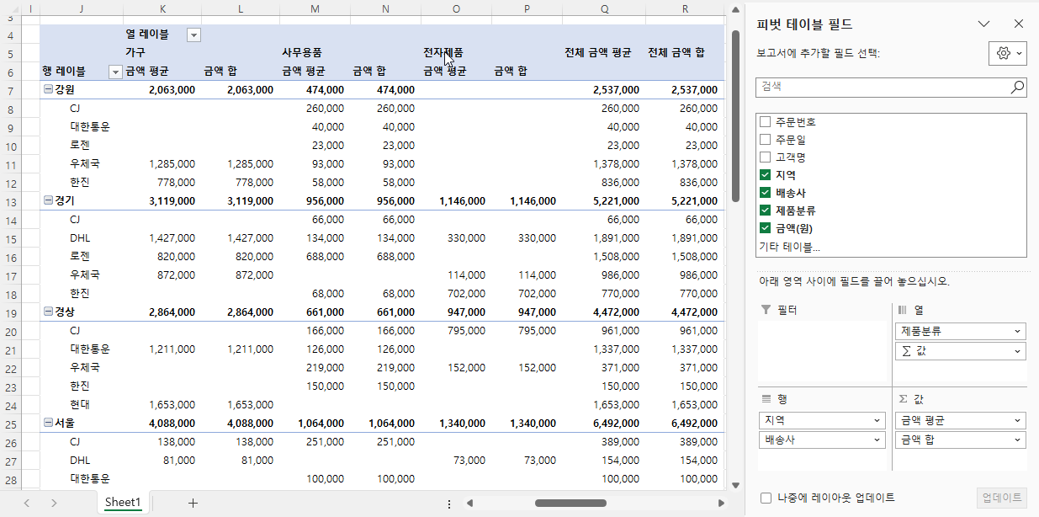Image resolution: width=1039 pixels, height=517 pixels.
Task: Enable 나중에 레이아웃 업데이트 checkbox
Action: click(766, 498)
